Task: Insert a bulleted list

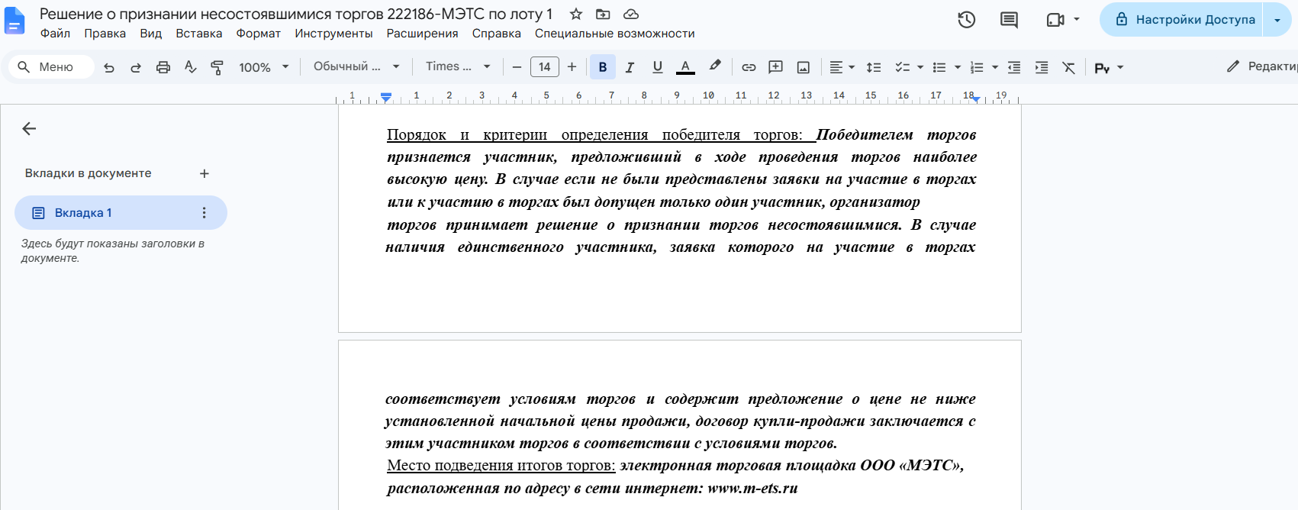Action: [x=939, y=67]
